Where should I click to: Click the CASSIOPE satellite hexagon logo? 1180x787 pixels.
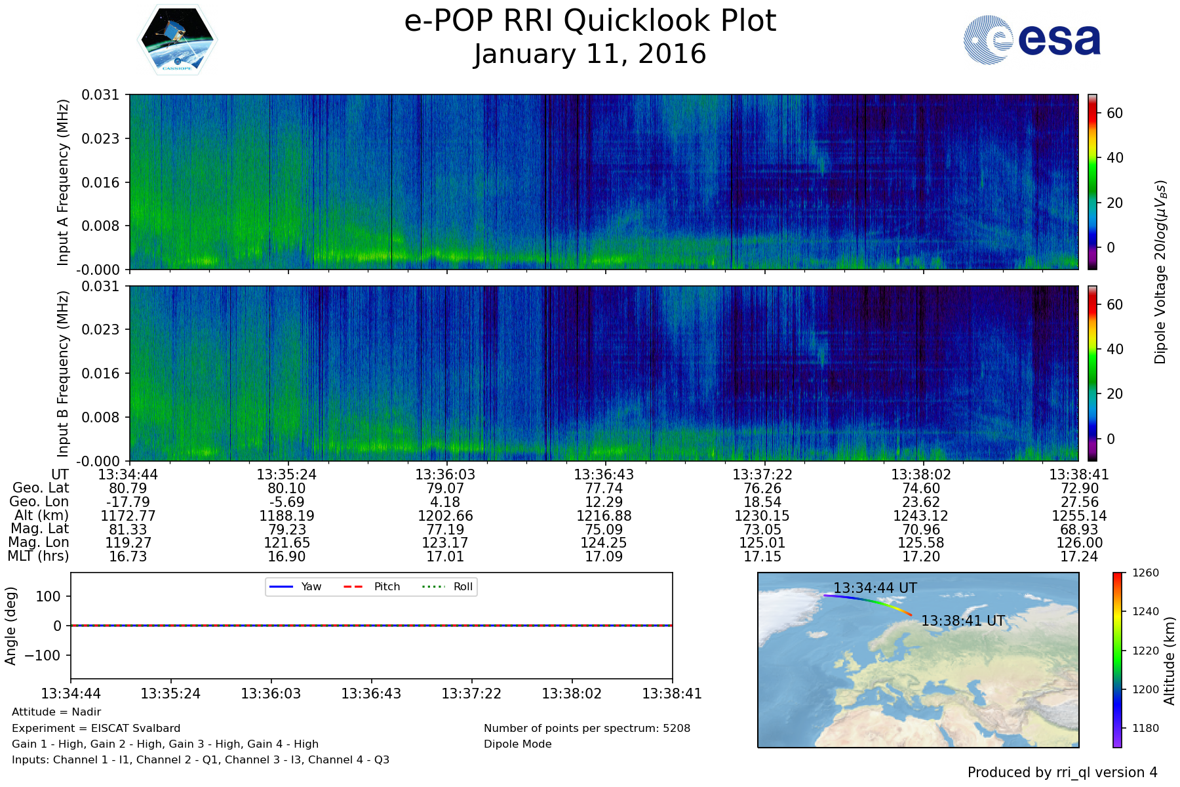[x=177, y=39]
